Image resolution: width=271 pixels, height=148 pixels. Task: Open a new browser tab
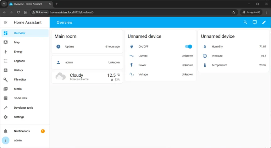pos(57,4)
